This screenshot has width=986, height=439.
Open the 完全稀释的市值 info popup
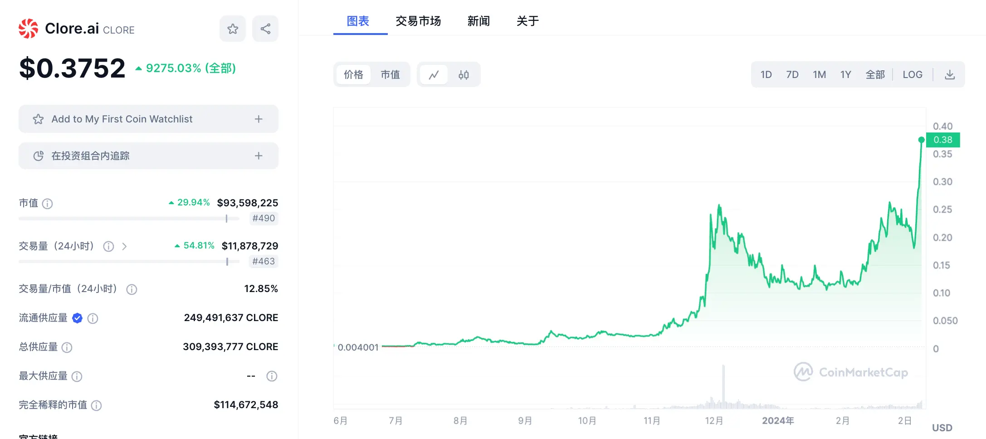[97, 405]
